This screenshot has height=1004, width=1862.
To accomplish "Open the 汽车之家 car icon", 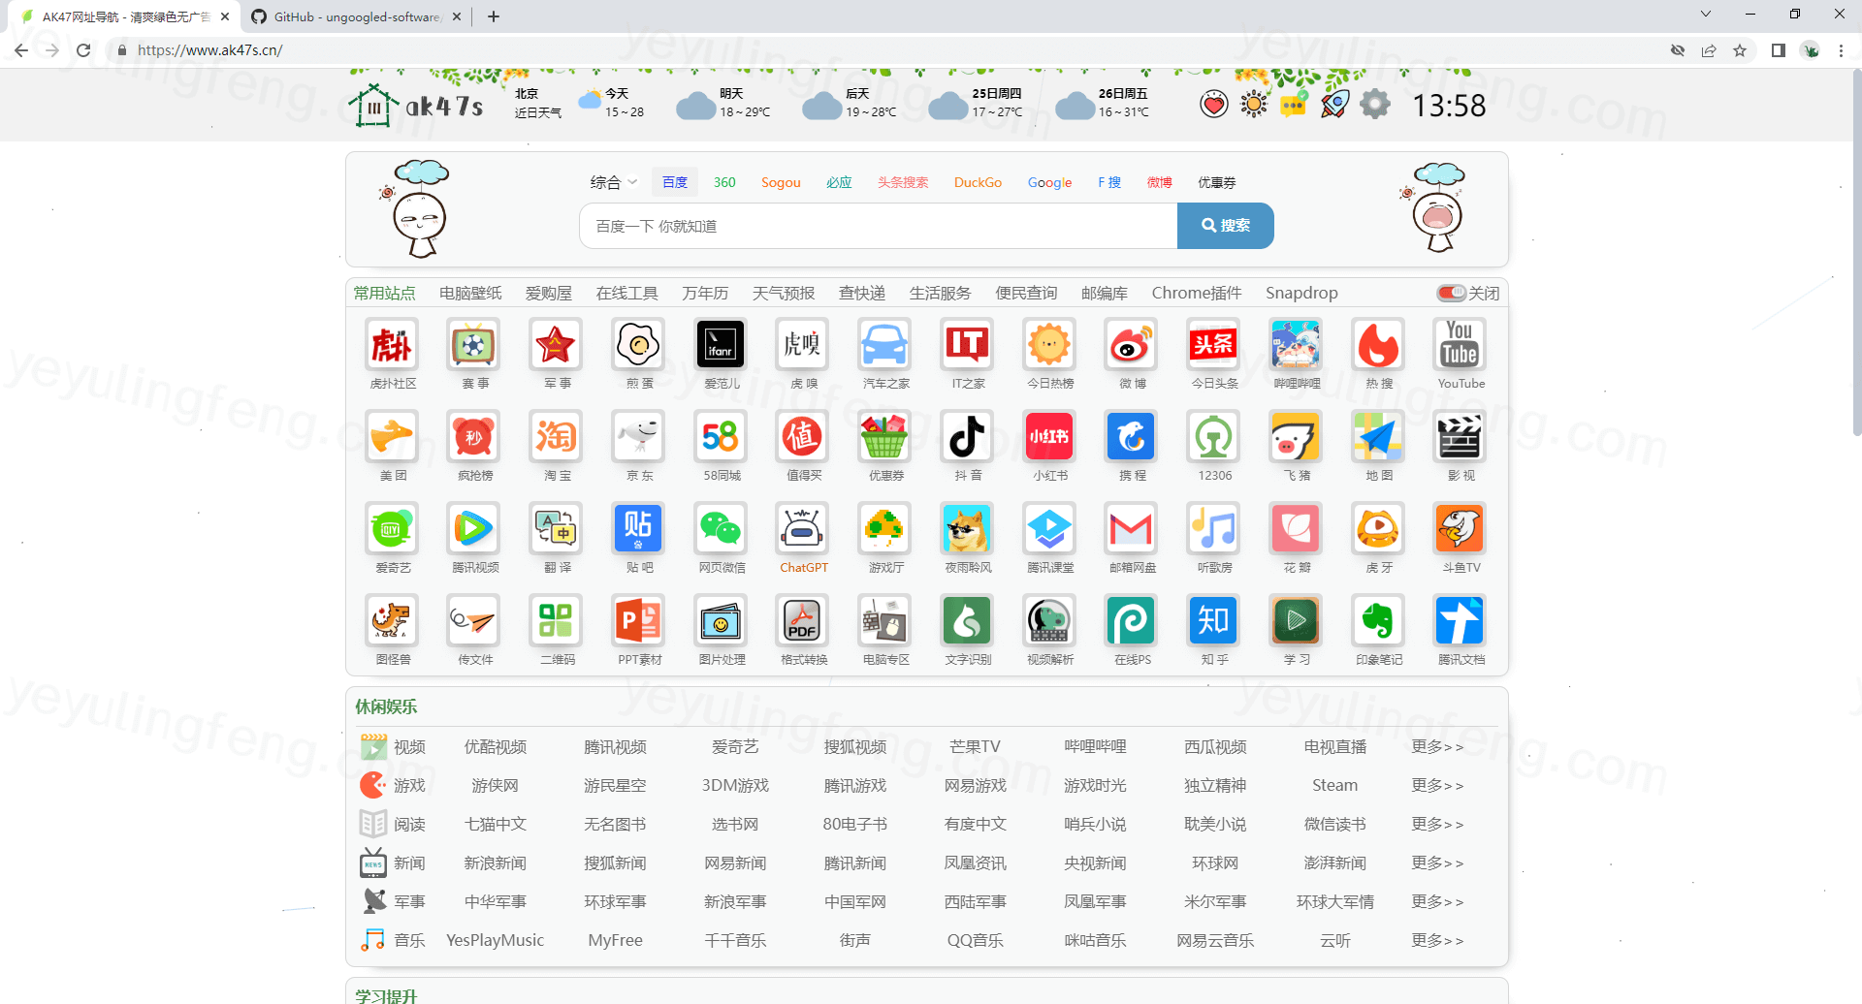I will pyautogui.click(x=885, y=344).
